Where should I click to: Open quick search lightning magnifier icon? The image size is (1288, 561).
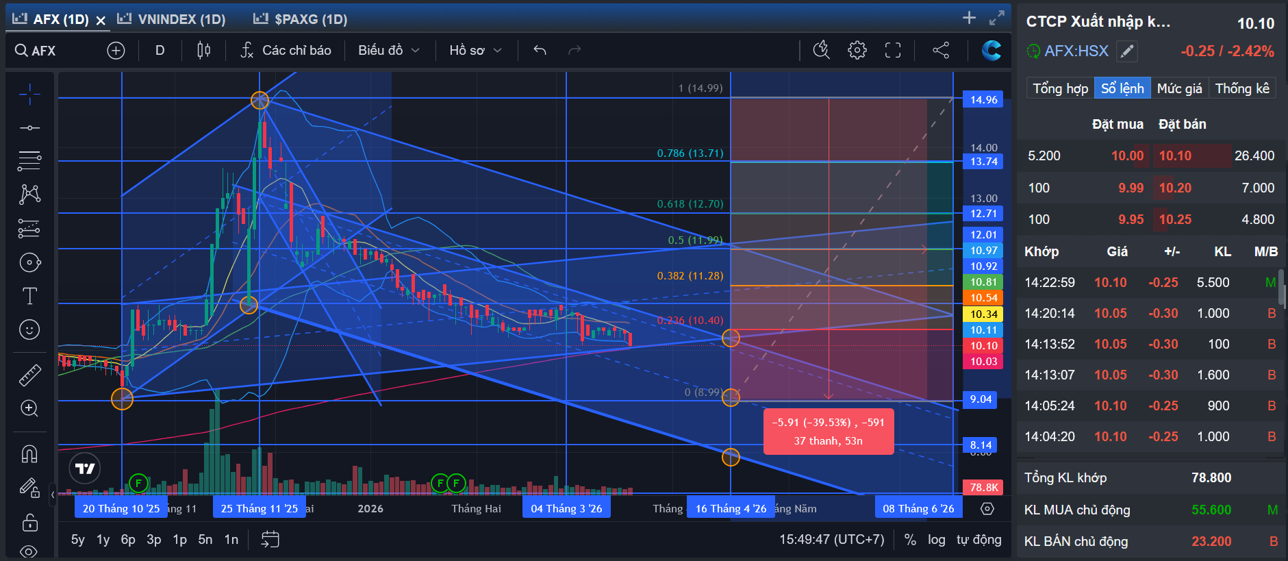click(x=821, y=50)
